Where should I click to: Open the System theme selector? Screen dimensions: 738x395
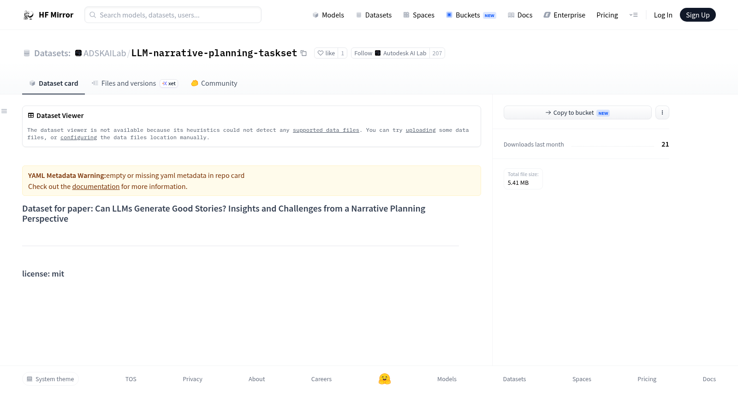(x=50, y=379)
